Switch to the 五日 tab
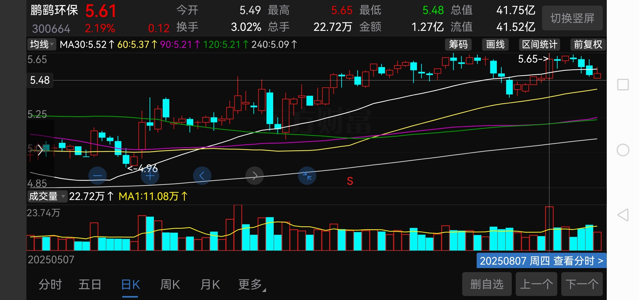 pos(90,285)
